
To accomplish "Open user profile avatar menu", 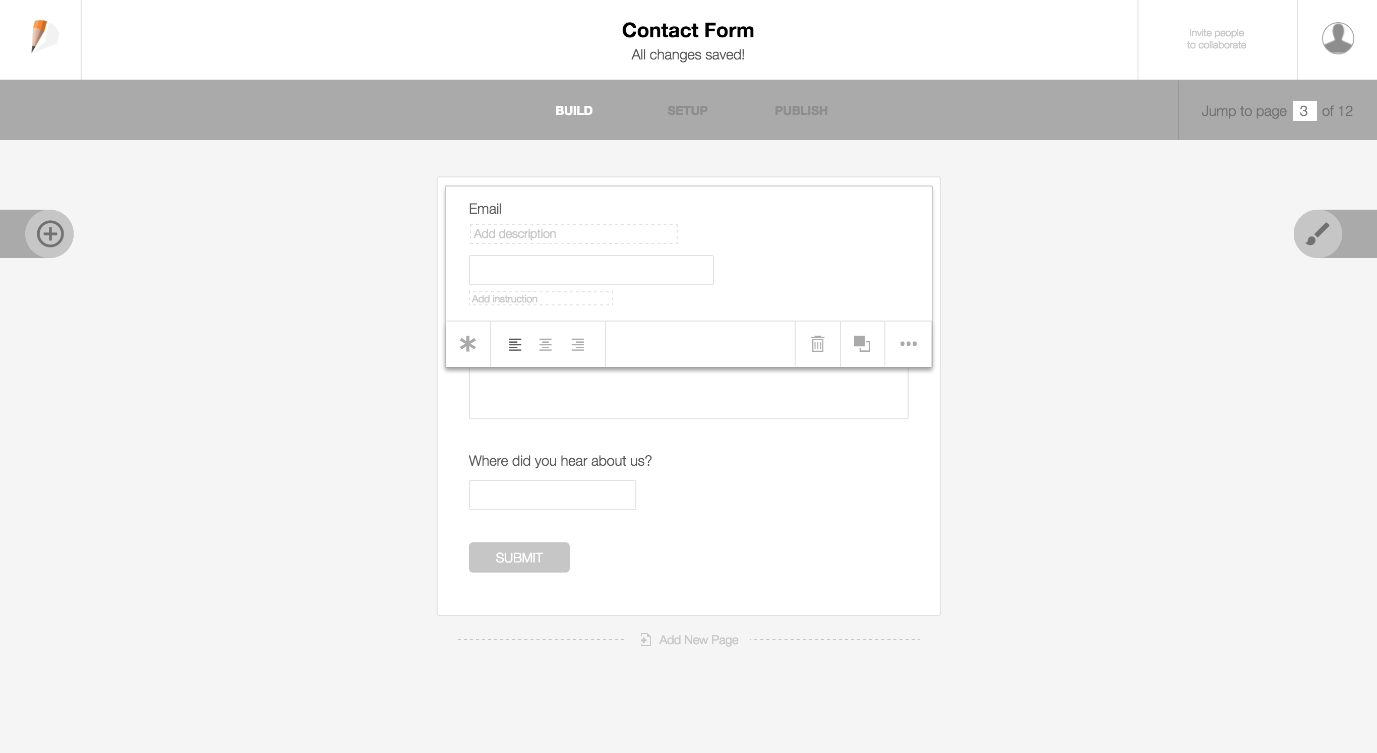I will (x=1338, y=38).
